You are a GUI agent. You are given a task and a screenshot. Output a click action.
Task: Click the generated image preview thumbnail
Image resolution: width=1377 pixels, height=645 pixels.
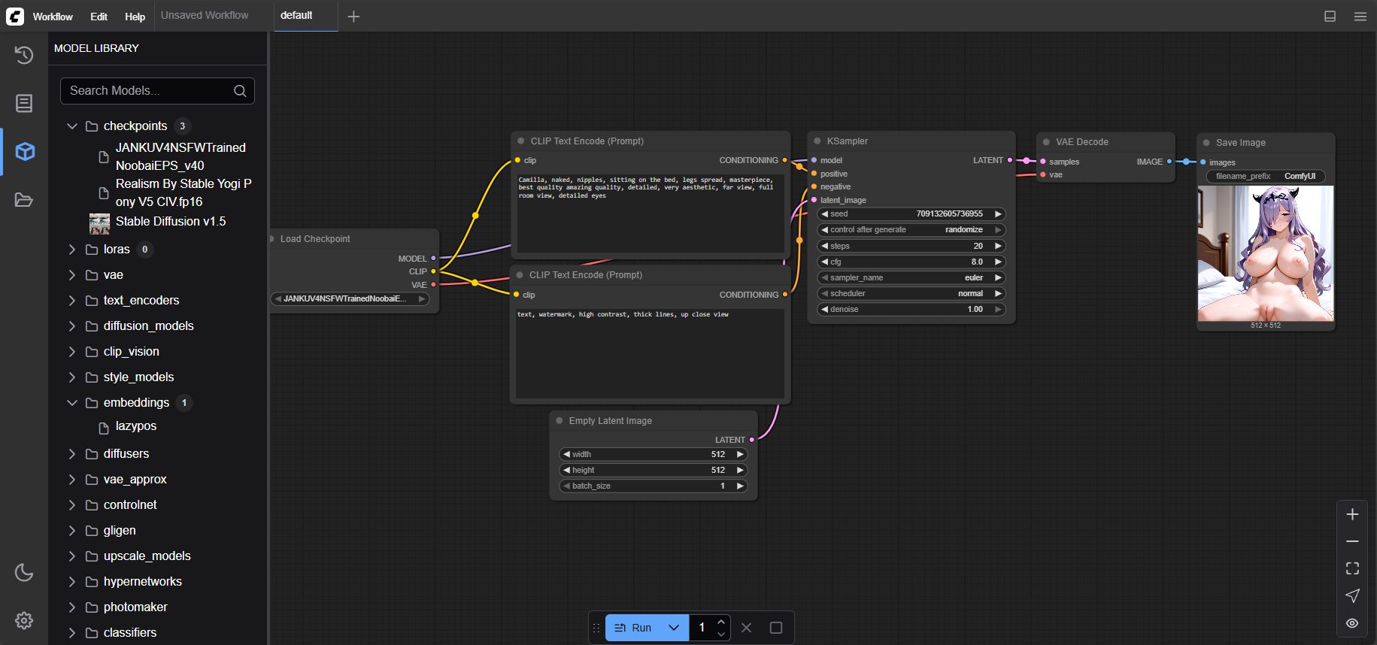click(x=1266, y=253)
